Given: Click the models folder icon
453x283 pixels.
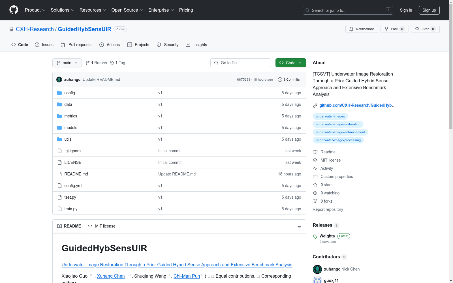Looking at the screenshot, I should point(59,128).
